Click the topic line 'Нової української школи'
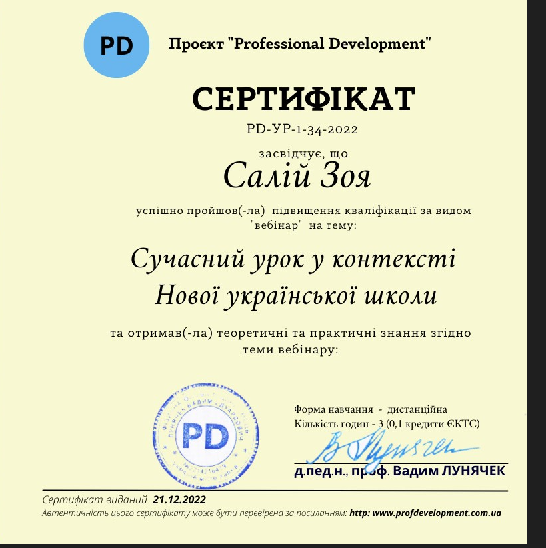This screenshot has height=548, width=546. (x=296, y=296)
